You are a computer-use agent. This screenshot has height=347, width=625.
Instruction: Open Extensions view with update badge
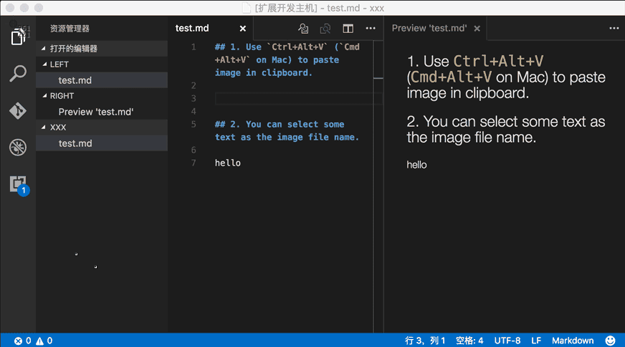tap(18, 184)
